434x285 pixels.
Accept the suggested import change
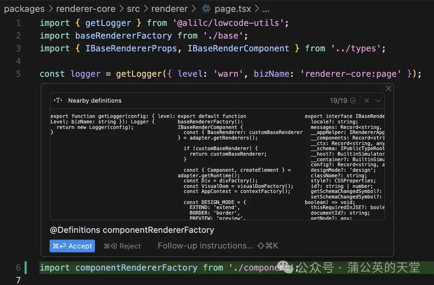72,246
